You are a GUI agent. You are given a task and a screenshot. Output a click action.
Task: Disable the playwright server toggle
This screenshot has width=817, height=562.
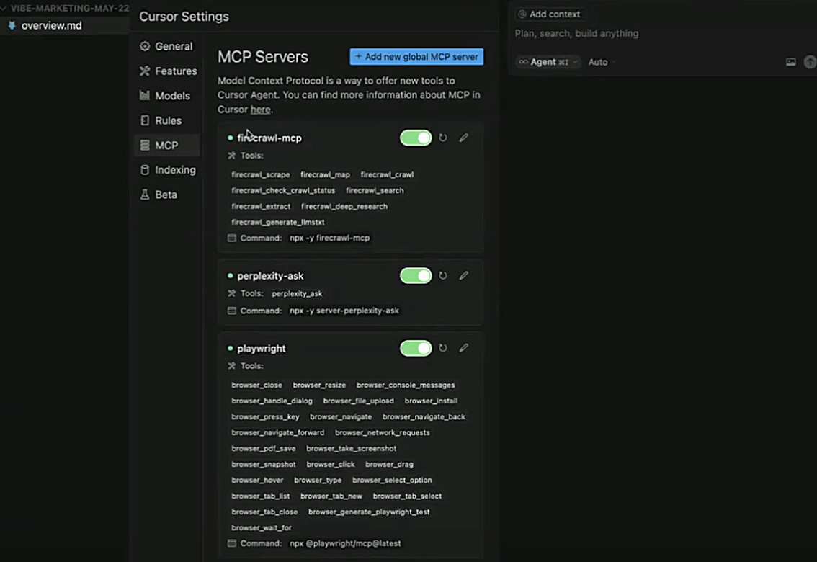[x=416, y=348]
